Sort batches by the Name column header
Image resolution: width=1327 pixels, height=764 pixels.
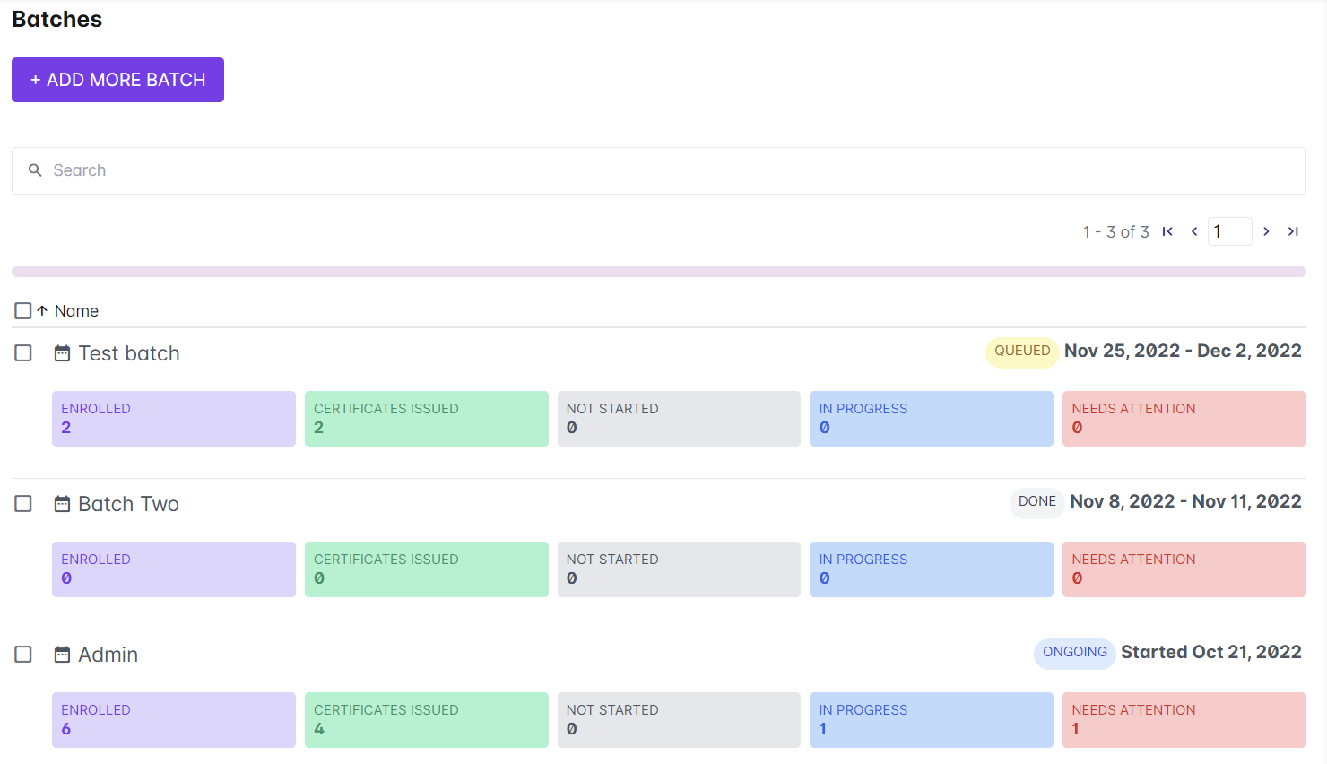[76, 311]
